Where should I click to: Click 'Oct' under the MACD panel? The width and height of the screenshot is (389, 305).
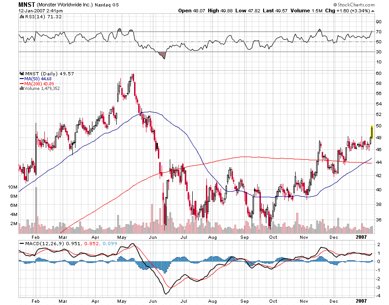(273, 301)
